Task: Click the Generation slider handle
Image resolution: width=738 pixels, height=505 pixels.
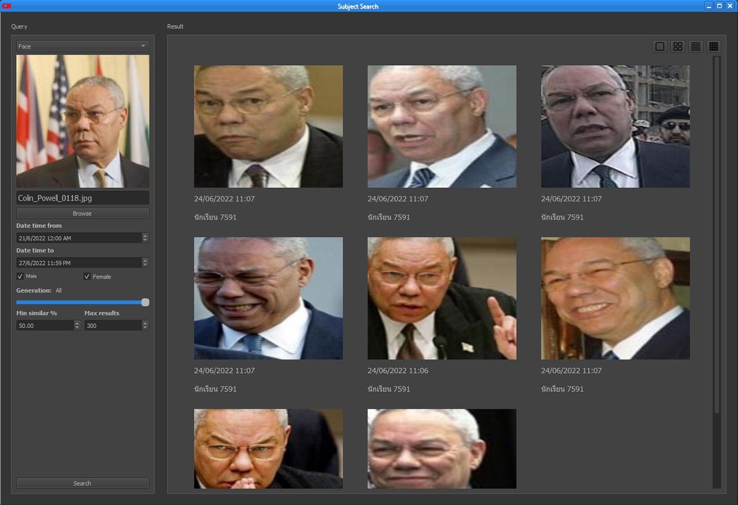Action: point(145,302)
